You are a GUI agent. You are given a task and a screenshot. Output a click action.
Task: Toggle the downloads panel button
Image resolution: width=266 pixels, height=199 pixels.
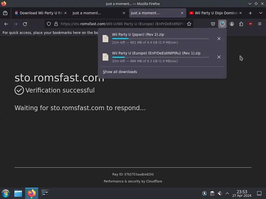click(222, 24)
